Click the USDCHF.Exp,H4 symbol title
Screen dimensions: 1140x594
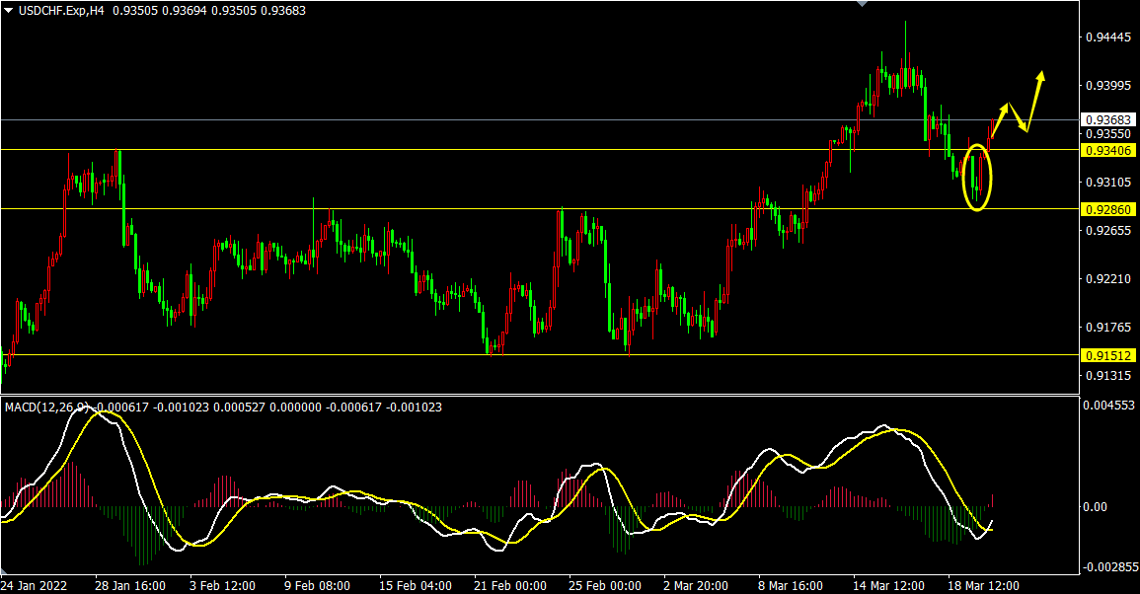61,11
